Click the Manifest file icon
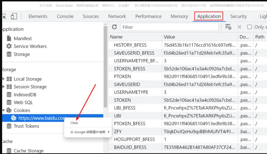The height and width of the screenshot is (154, 267). pos(9,38)
